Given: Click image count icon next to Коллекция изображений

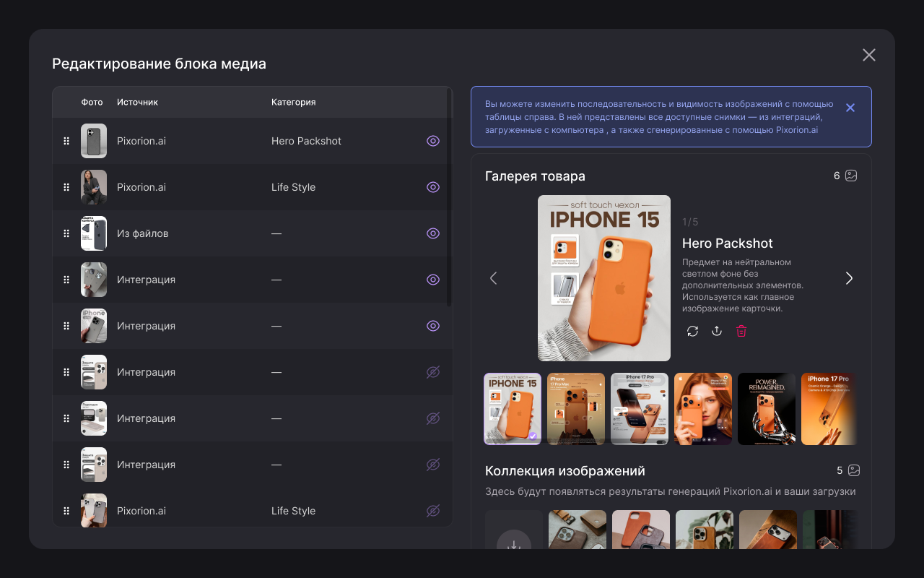Looking at the screenshot, I should pyautogui.click(x=854, y=470).
